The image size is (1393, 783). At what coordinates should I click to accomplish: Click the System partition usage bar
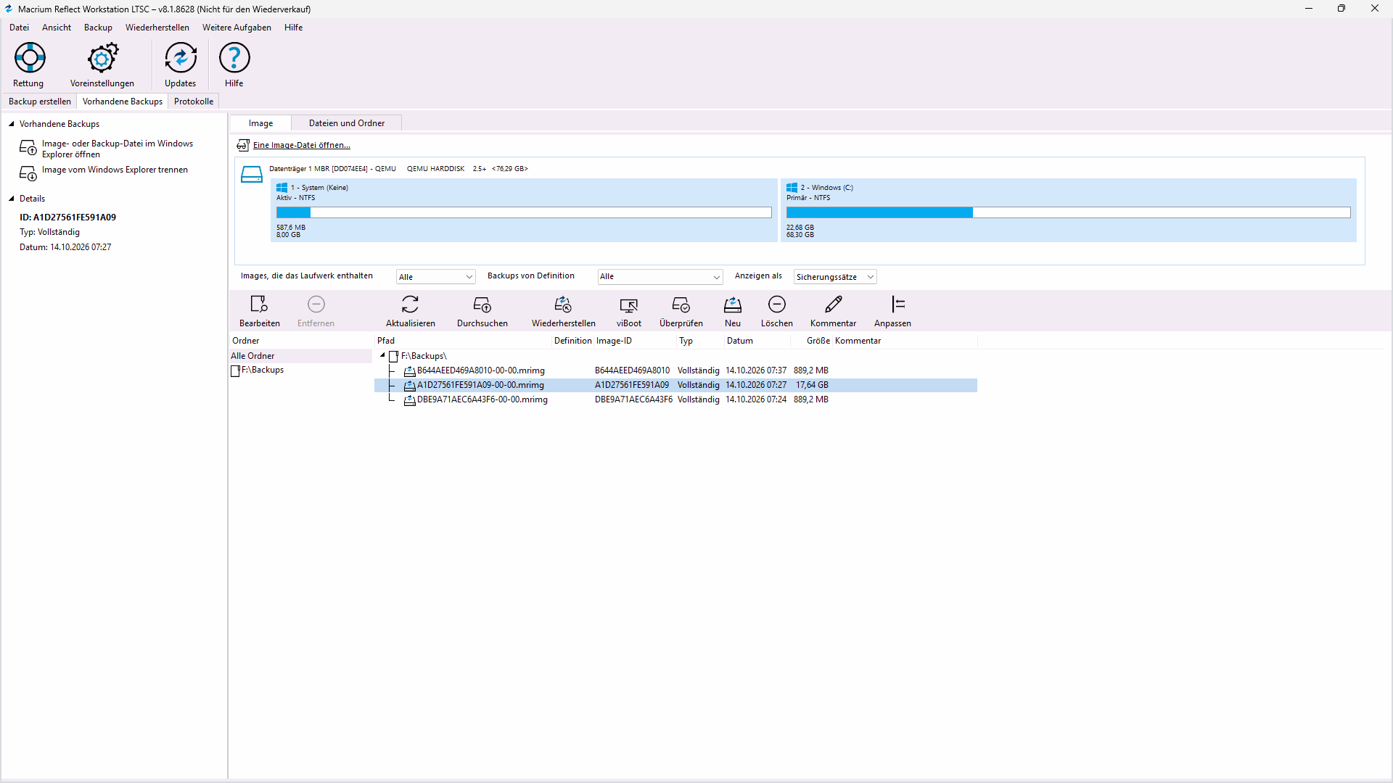click(524, 212)
